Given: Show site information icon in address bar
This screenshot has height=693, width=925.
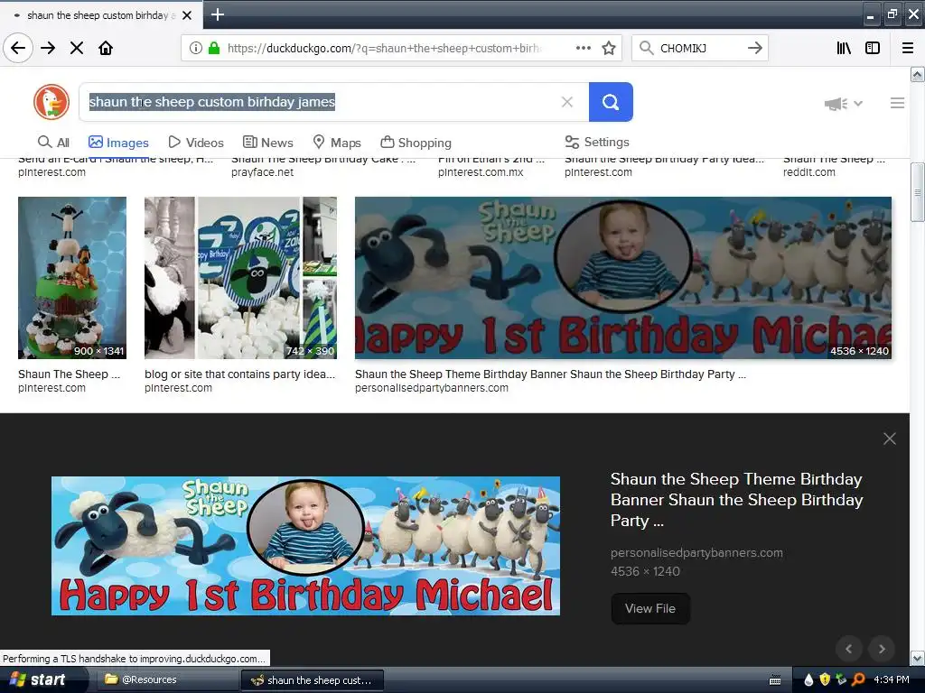Looking at the screenshot, I should 196,48.
